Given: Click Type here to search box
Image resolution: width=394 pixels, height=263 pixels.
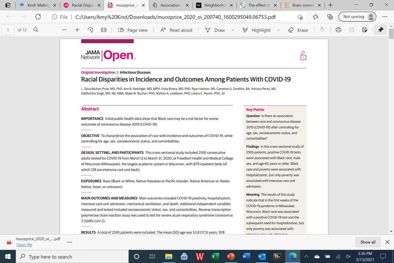Looking at the screenshot, I should [72, 257].
